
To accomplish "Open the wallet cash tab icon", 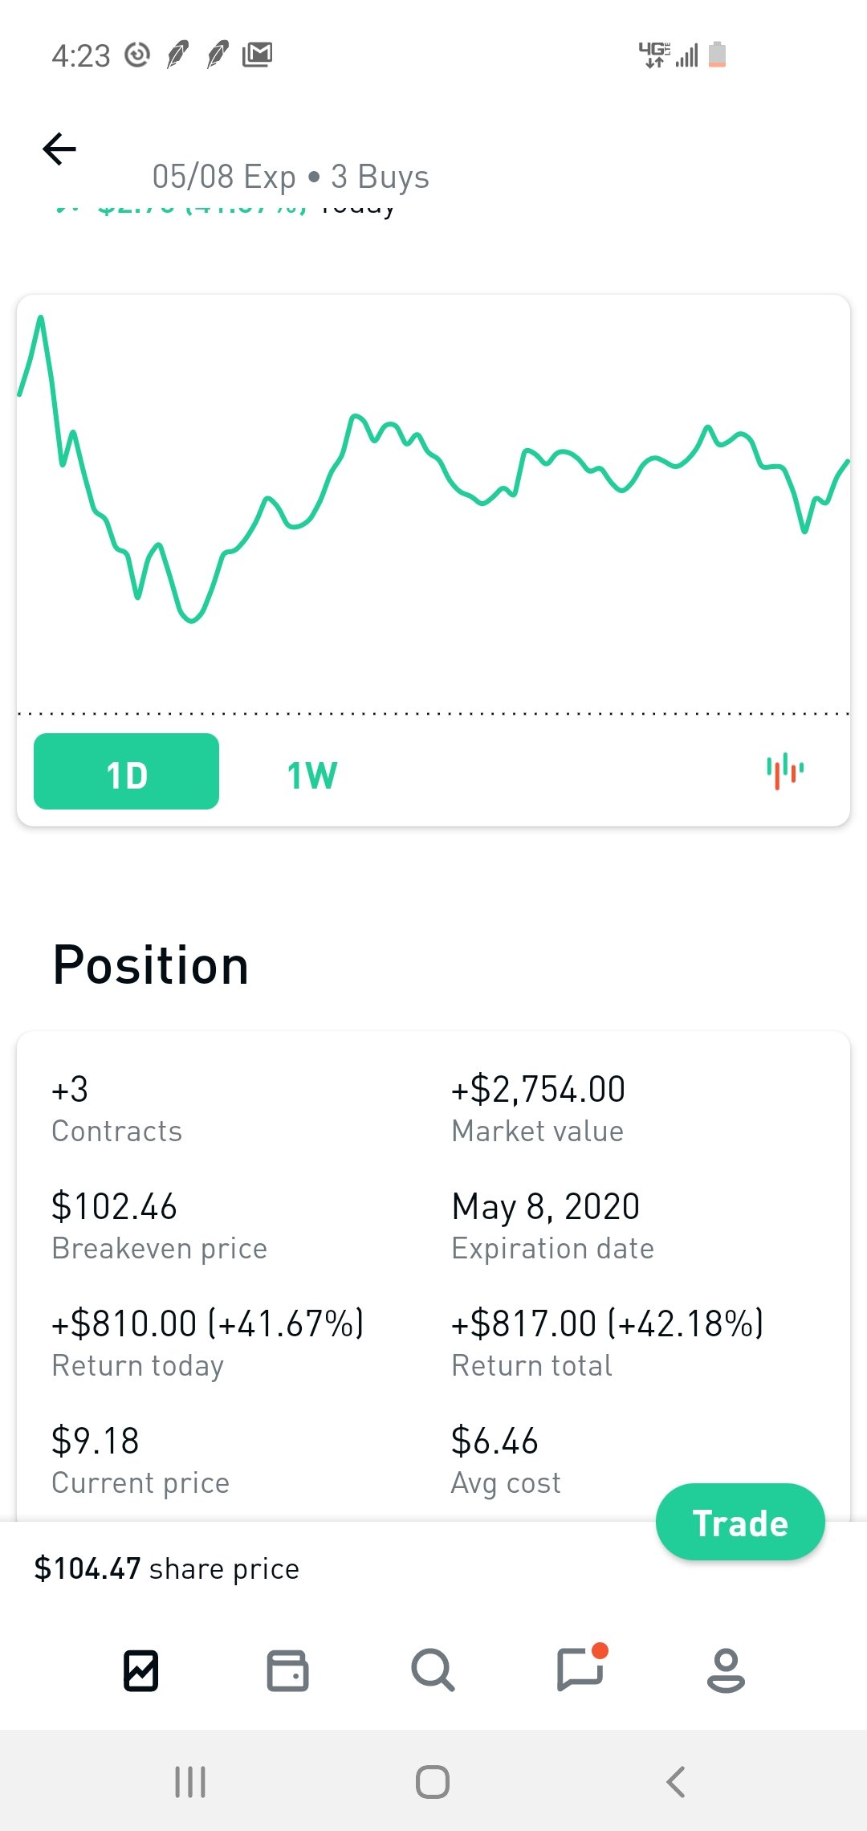I will click(x=287, y=1671).
